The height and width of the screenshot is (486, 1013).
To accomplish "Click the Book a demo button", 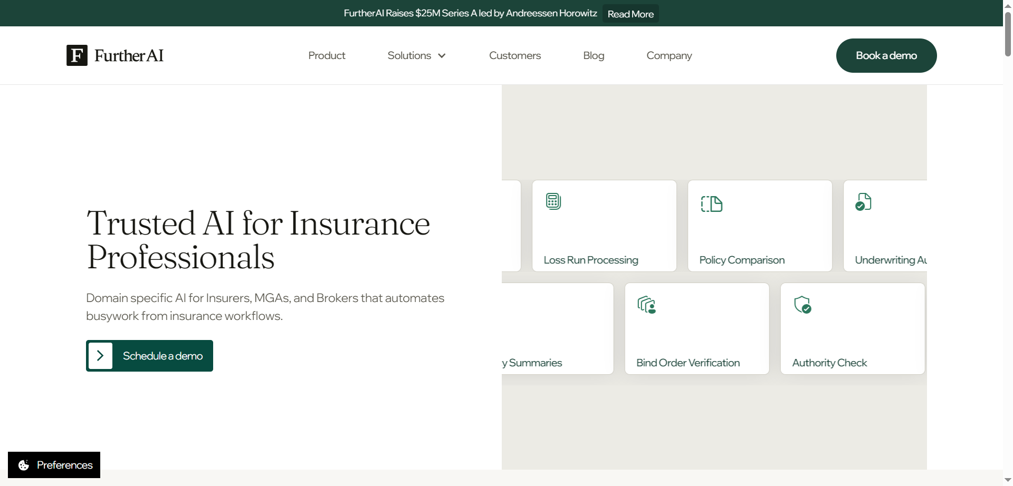I will point(886,55).
